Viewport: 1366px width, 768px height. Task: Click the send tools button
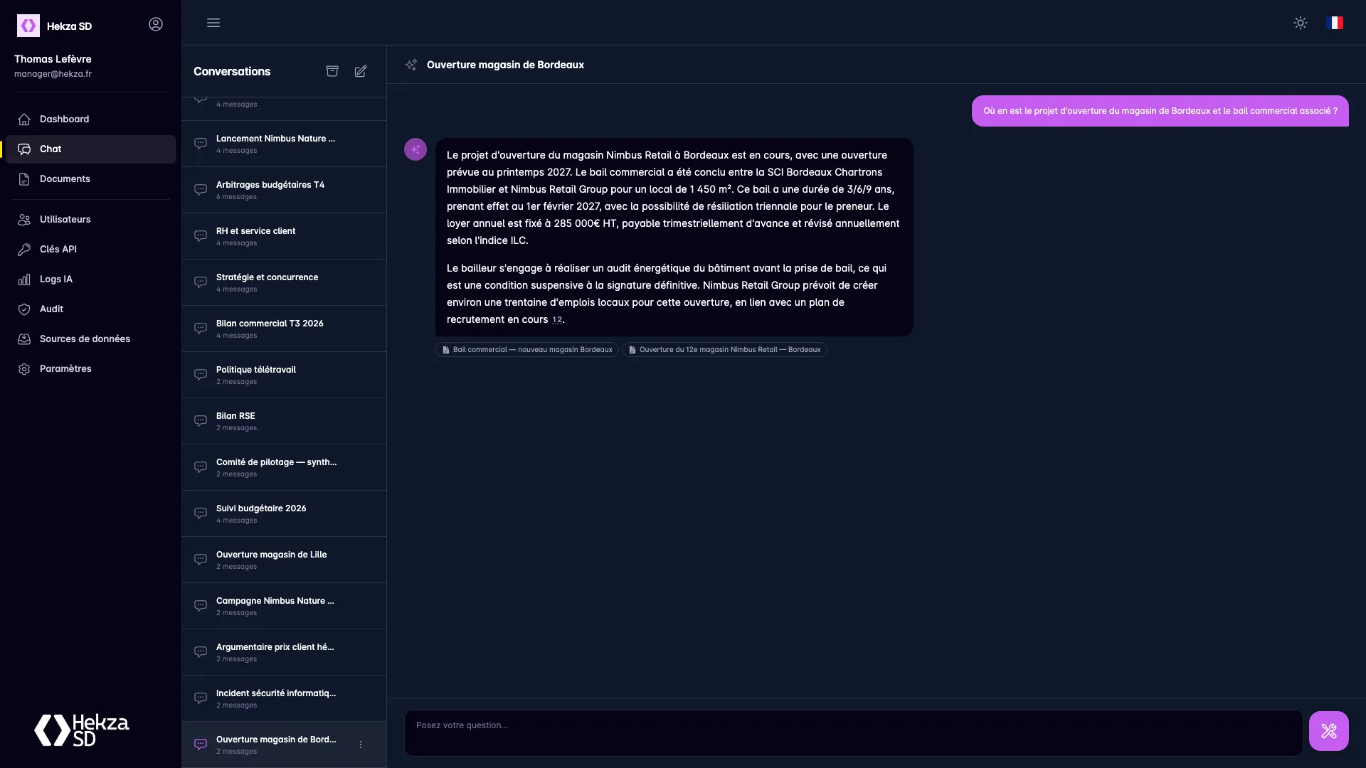(x=1329, y=731)
